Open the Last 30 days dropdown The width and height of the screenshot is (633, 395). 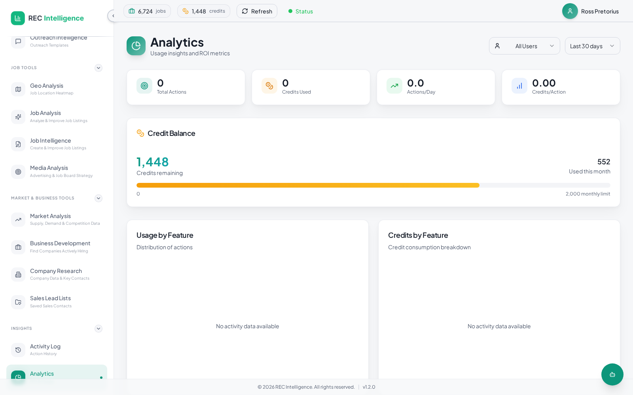593,46
